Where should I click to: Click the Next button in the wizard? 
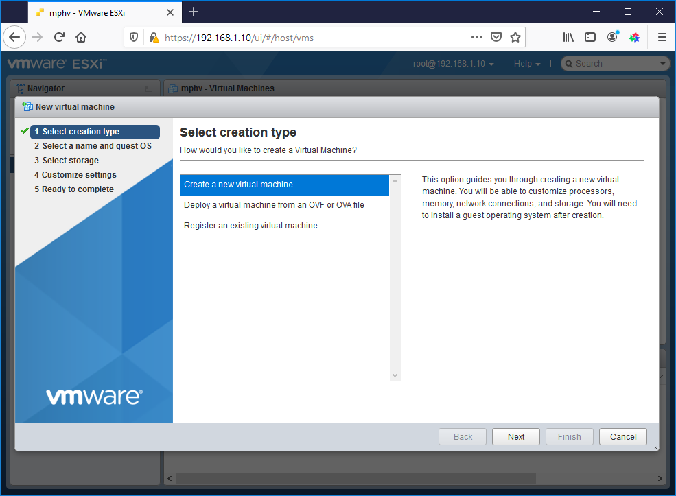(x=515, y=436)
